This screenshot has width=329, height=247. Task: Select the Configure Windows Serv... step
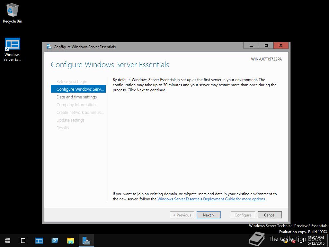pyautogui.click(x=78, y=89)
